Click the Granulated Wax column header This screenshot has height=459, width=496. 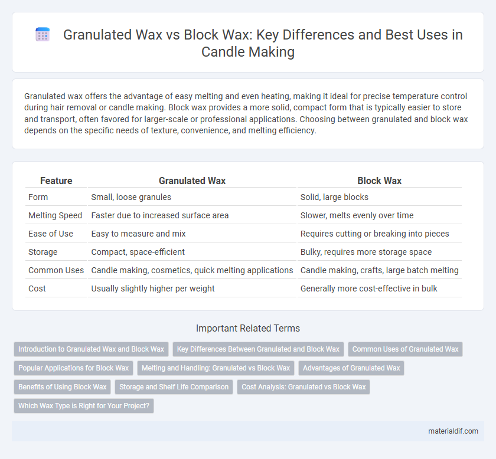[x=192, y=181]
